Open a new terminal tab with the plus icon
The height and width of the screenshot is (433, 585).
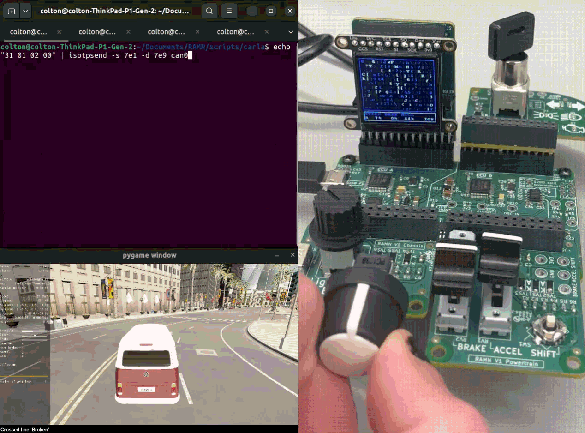point(12,11)
